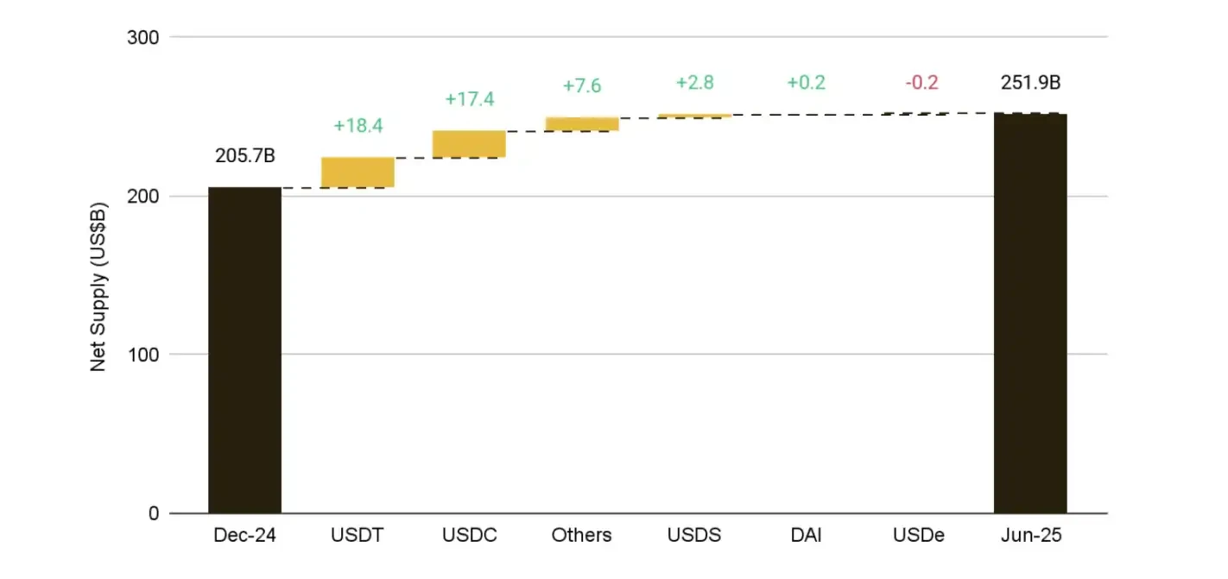The width and height of the screenshot is (1228, 579).
Task: Select the DAI x-axis category label
Action: click(x=806, y=535)
